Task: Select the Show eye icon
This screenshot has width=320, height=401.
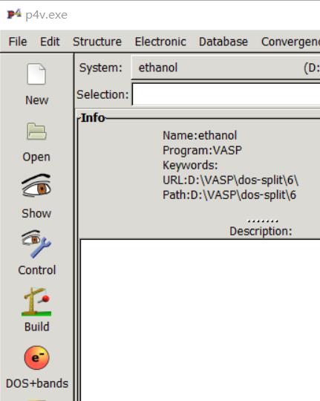Action: point(36,186)
